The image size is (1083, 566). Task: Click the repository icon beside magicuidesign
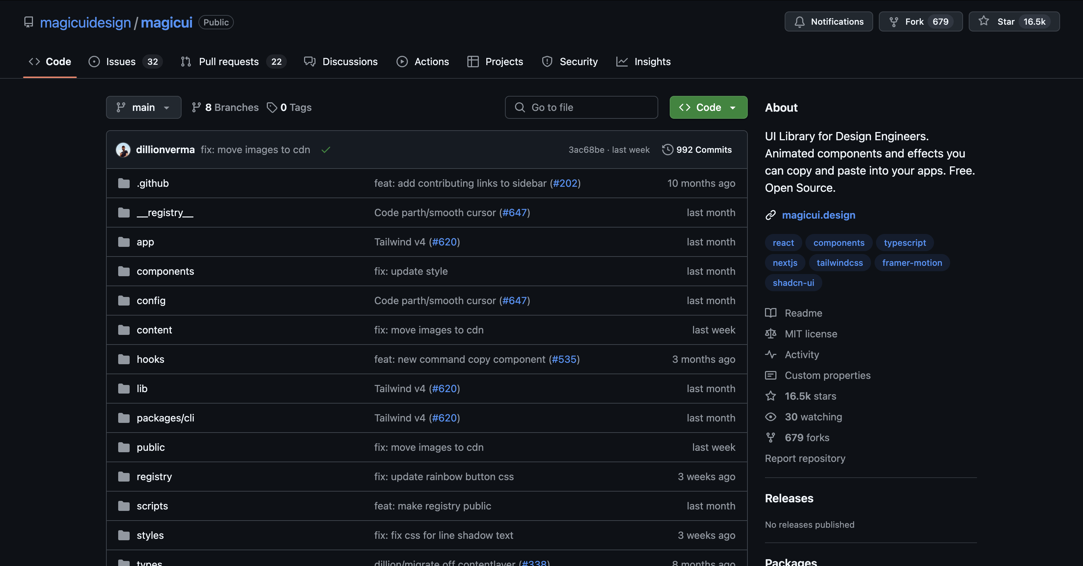(28, 22)
